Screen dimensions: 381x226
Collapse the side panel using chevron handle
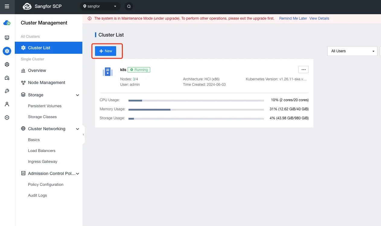pos(83,135)
